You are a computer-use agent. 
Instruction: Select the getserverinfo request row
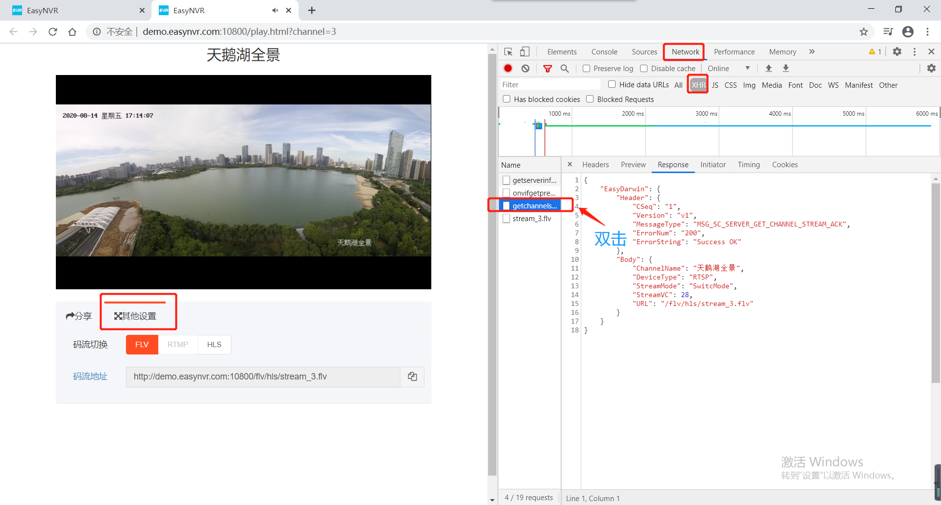[530, 180]
